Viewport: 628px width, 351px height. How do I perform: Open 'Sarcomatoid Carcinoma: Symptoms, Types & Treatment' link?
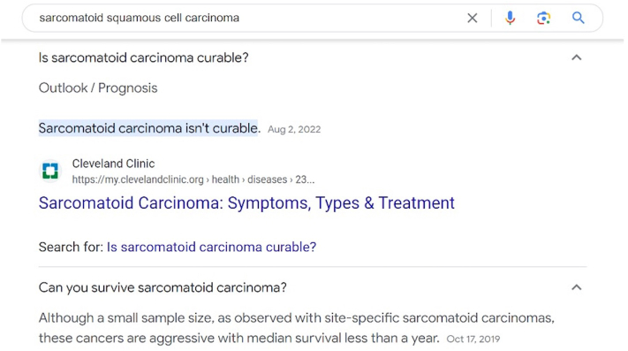point(246,202)
